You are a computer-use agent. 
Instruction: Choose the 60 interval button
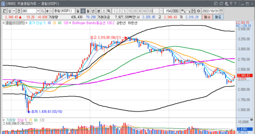coord(145,11)
